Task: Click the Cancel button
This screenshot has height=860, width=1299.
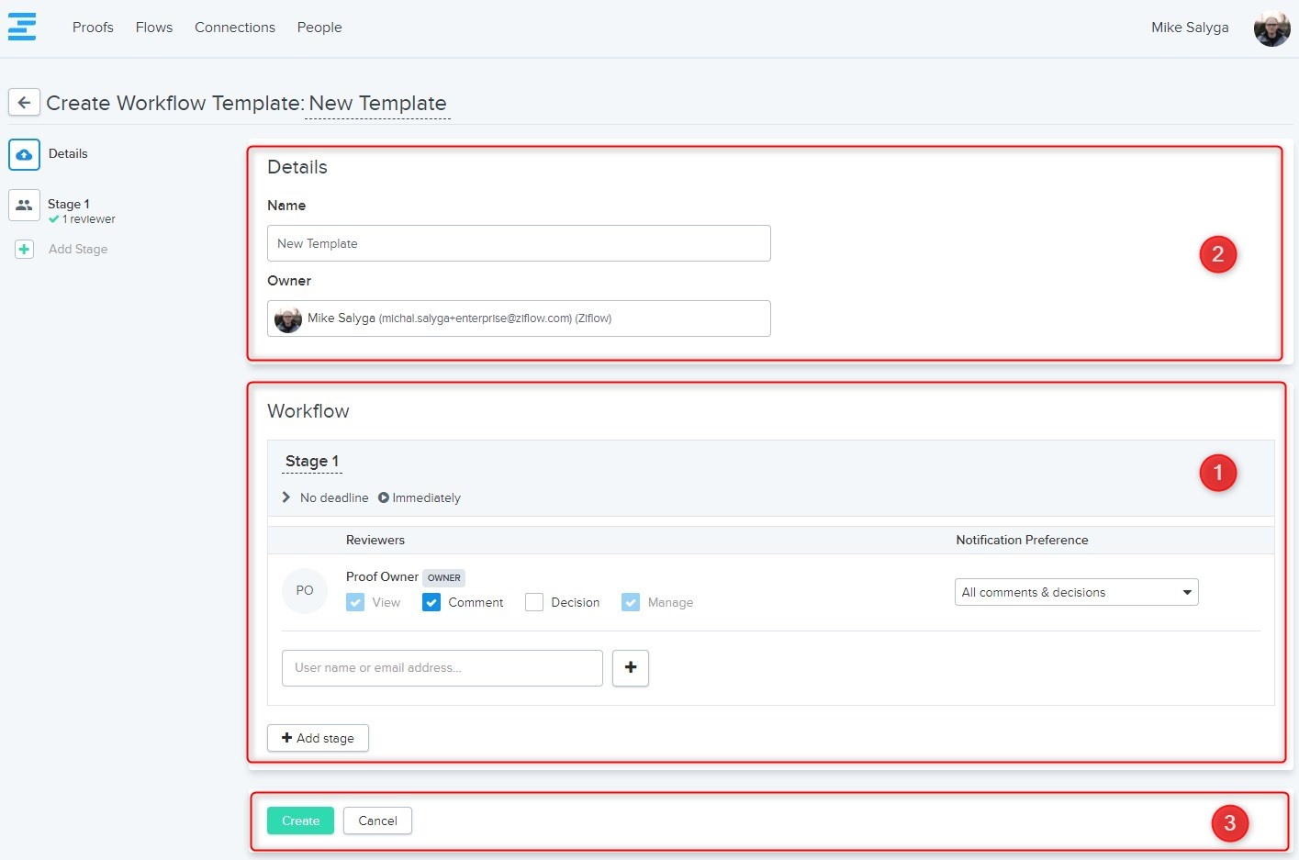Action: pyautogui.click(x=377, y=821)
